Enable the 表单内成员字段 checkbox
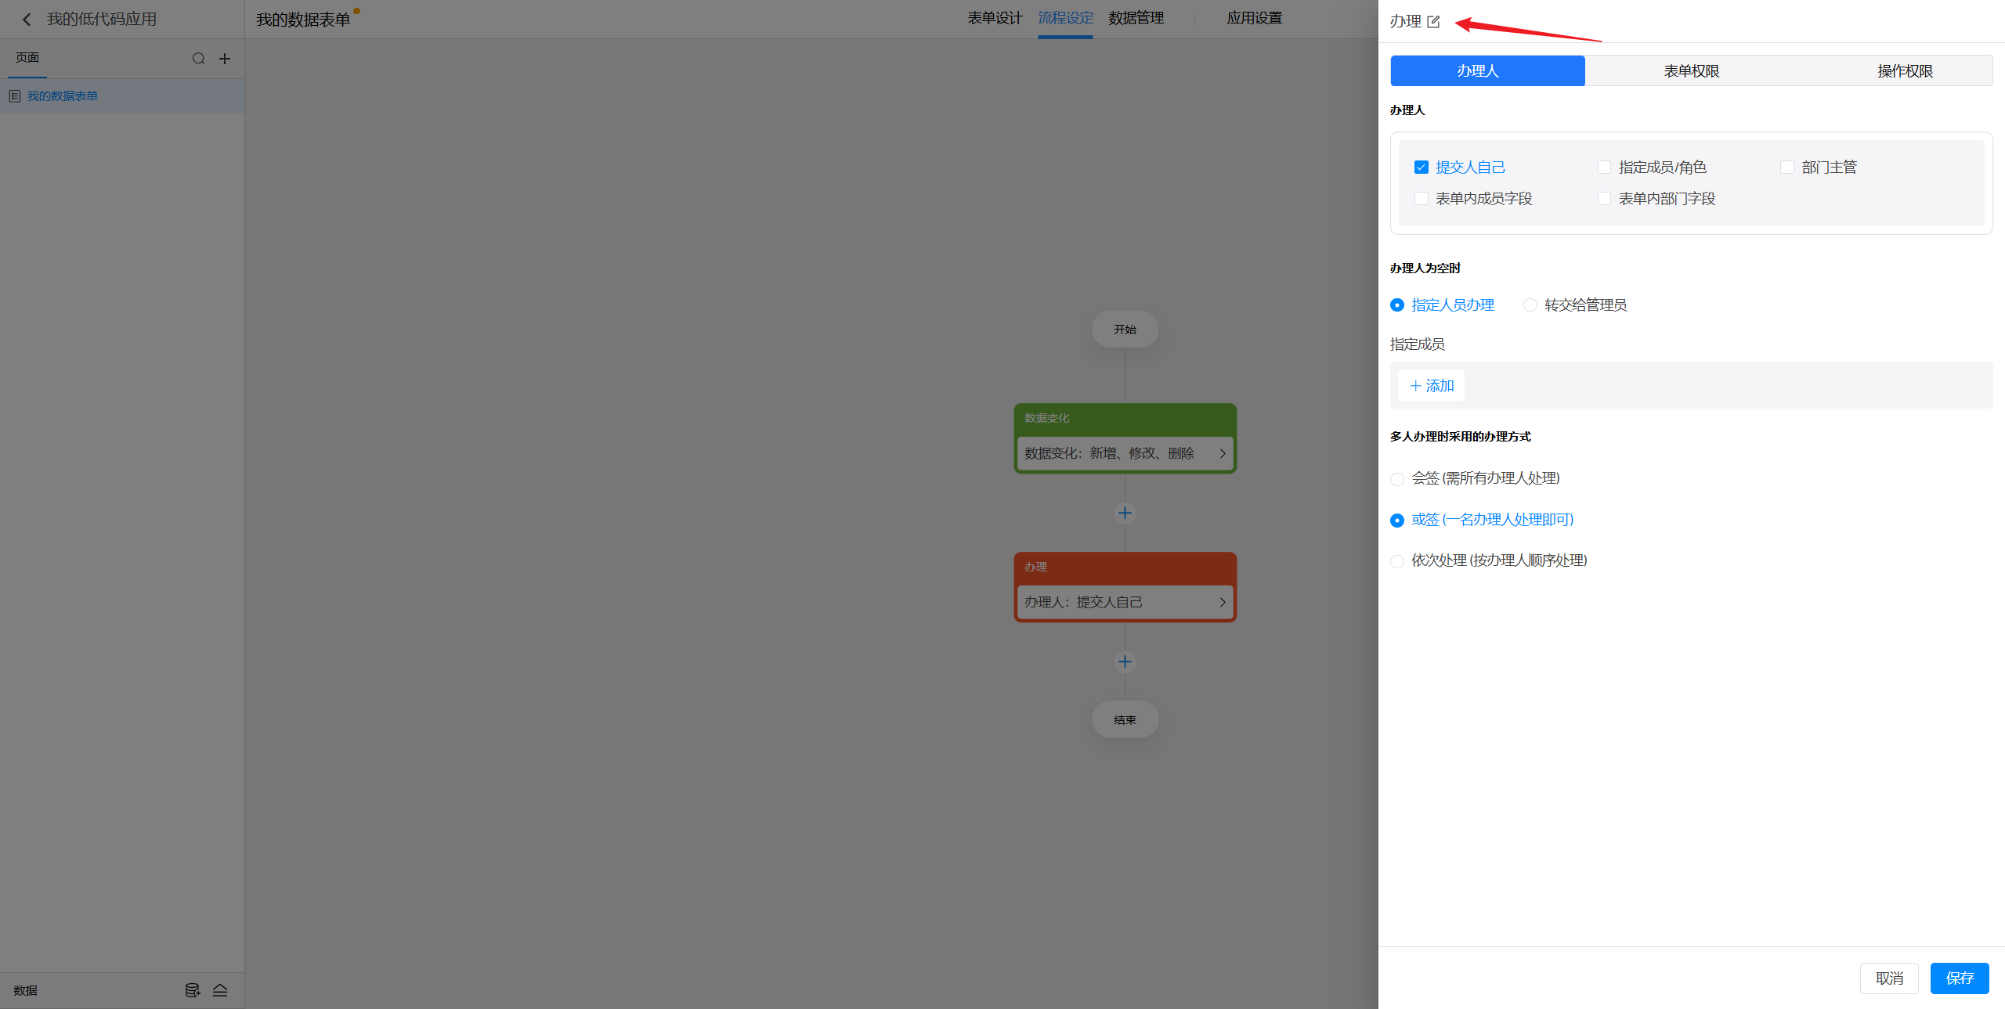Viewport: 2005px width, 1009px height. pos(1422,199)
